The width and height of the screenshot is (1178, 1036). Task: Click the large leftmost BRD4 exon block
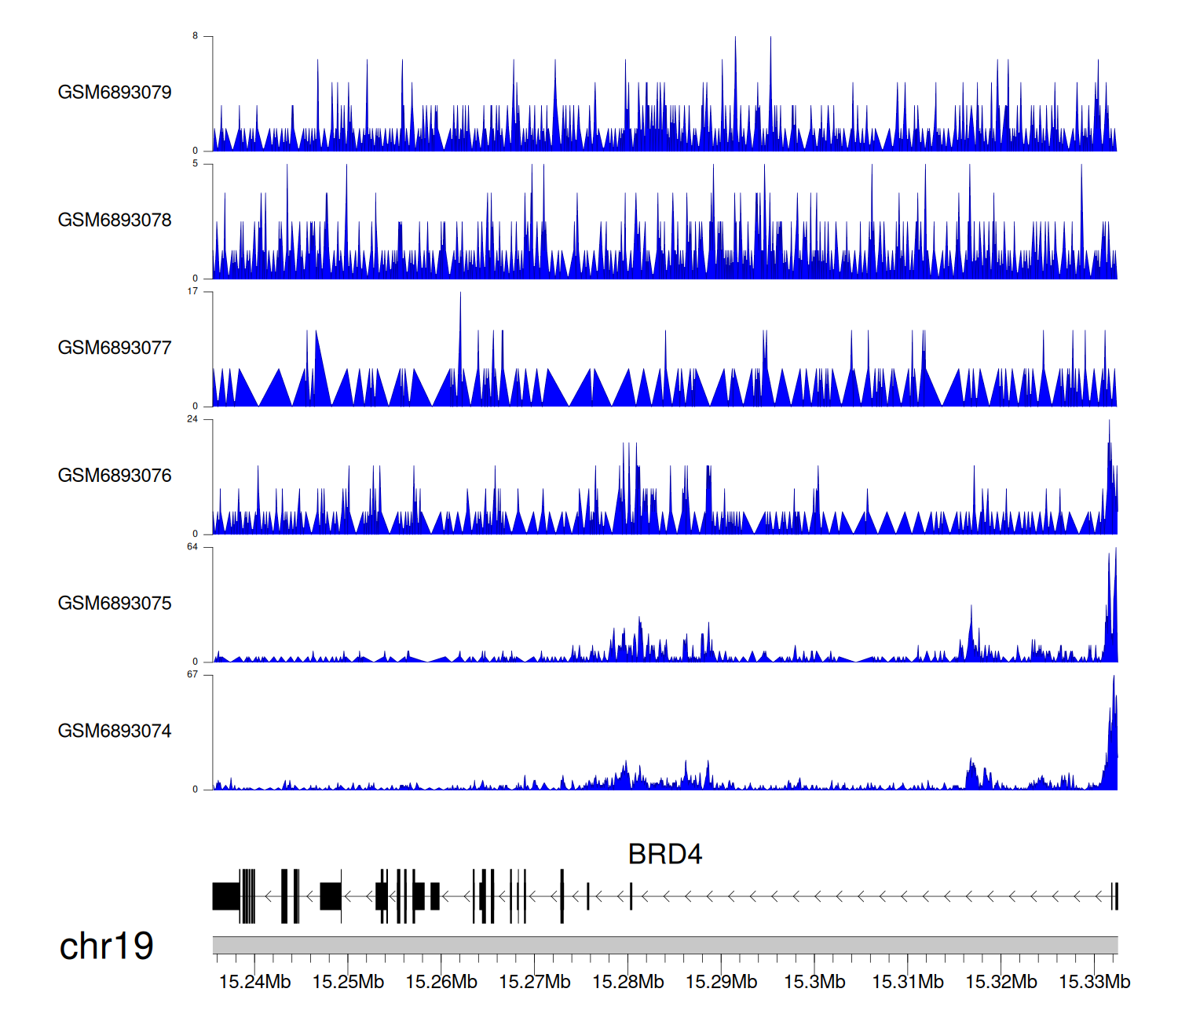click(x=226, y=896)
